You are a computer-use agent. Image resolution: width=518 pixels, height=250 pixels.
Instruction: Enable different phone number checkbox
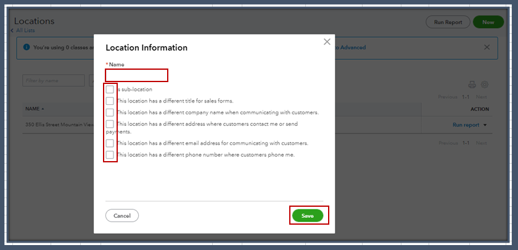click(x=110, y=154)
